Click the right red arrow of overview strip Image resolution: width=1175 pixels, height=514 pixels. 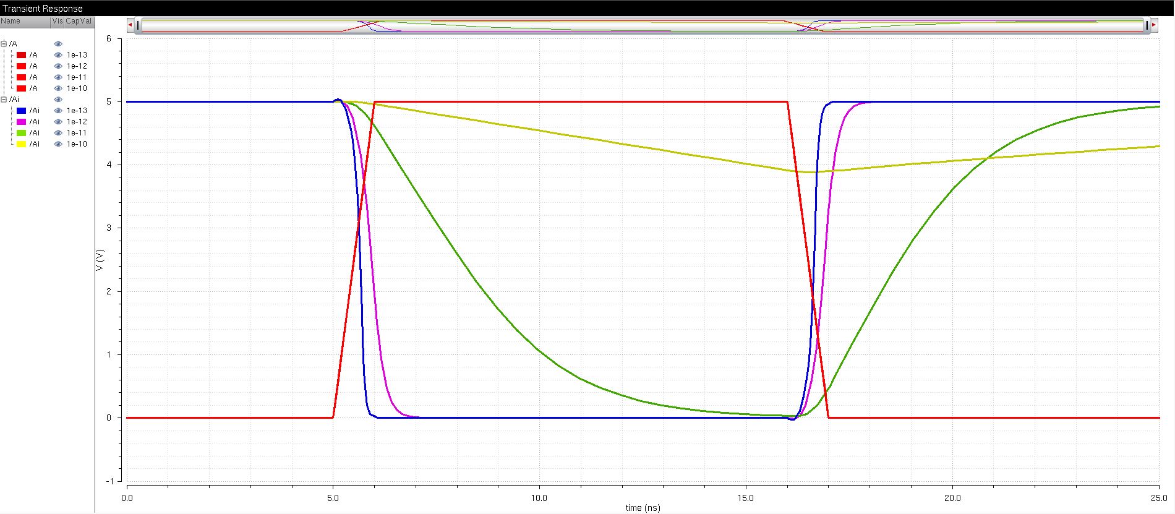[x=1154, y=25]
